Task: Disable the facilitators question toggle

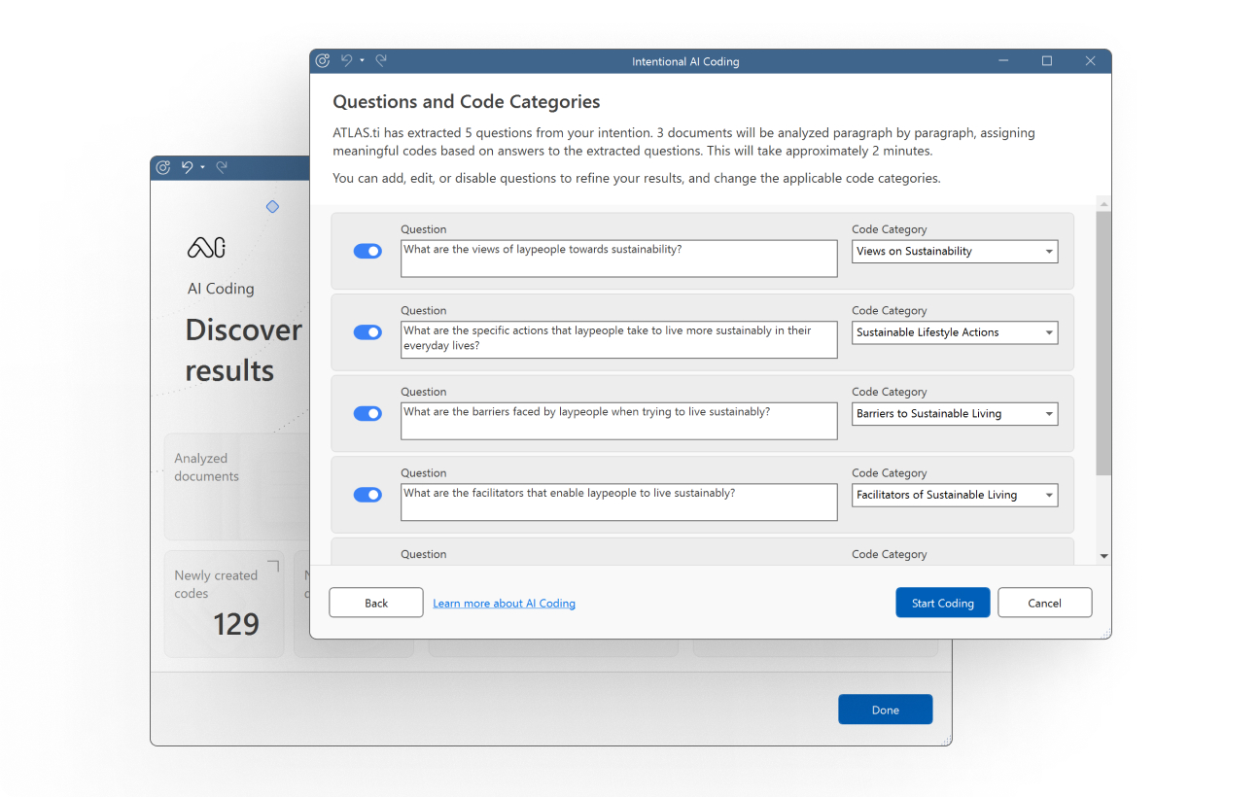Action: pyautogui.click(x=367, y=495)
